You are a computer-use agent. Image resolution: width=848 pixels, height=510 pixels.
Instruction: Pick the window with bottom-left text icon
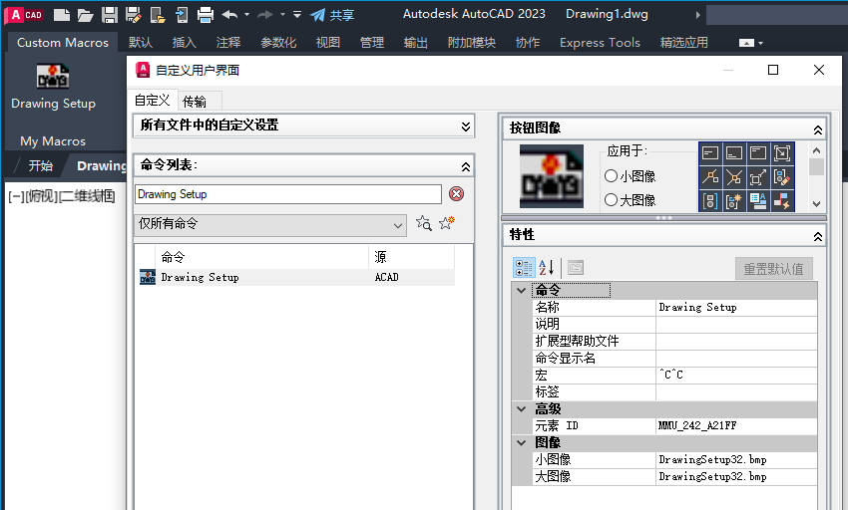pyautogui.click(x=734, y=153)
